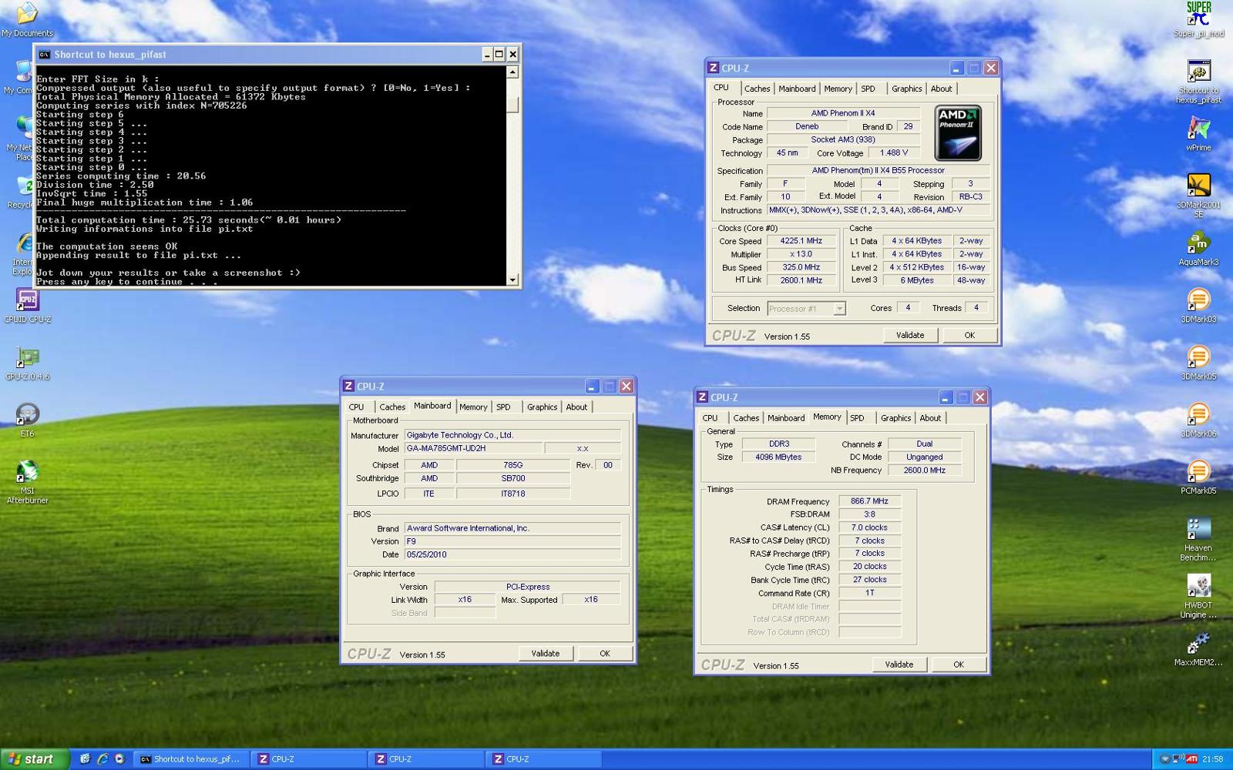The image size is (1233, 770).
Task: Click the DRAM Frequency 866.7 MHz value
Action: [x=869, y=501]
